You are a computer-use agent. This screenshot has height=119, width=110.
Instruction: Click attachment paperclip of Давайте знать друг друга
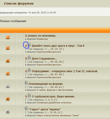[x=29, y=45]
